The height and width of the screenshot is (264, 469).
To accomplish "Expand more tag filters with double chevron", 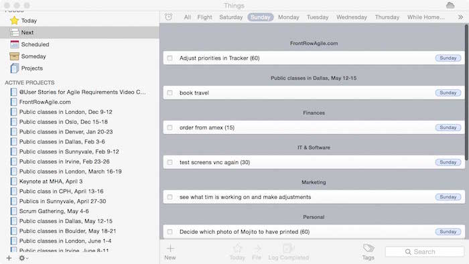I will [x=461, y=17].
